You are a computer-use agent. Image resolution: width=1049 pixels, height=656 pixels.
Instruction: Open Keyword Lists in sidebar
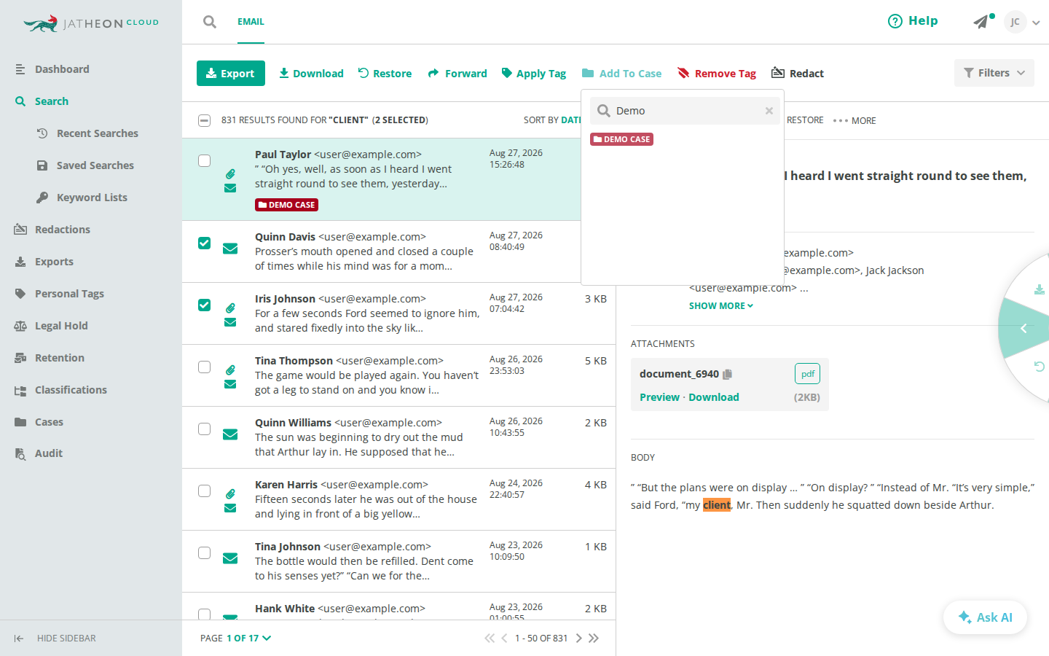point(92,198)
